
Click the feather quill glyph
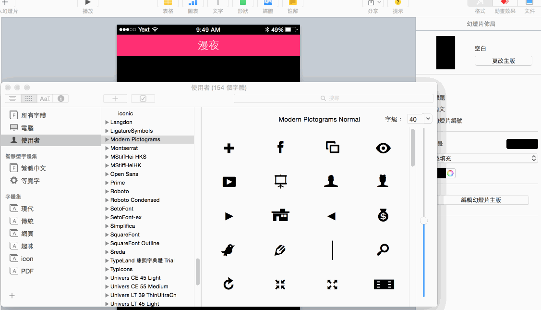click(x=280, y=250)
